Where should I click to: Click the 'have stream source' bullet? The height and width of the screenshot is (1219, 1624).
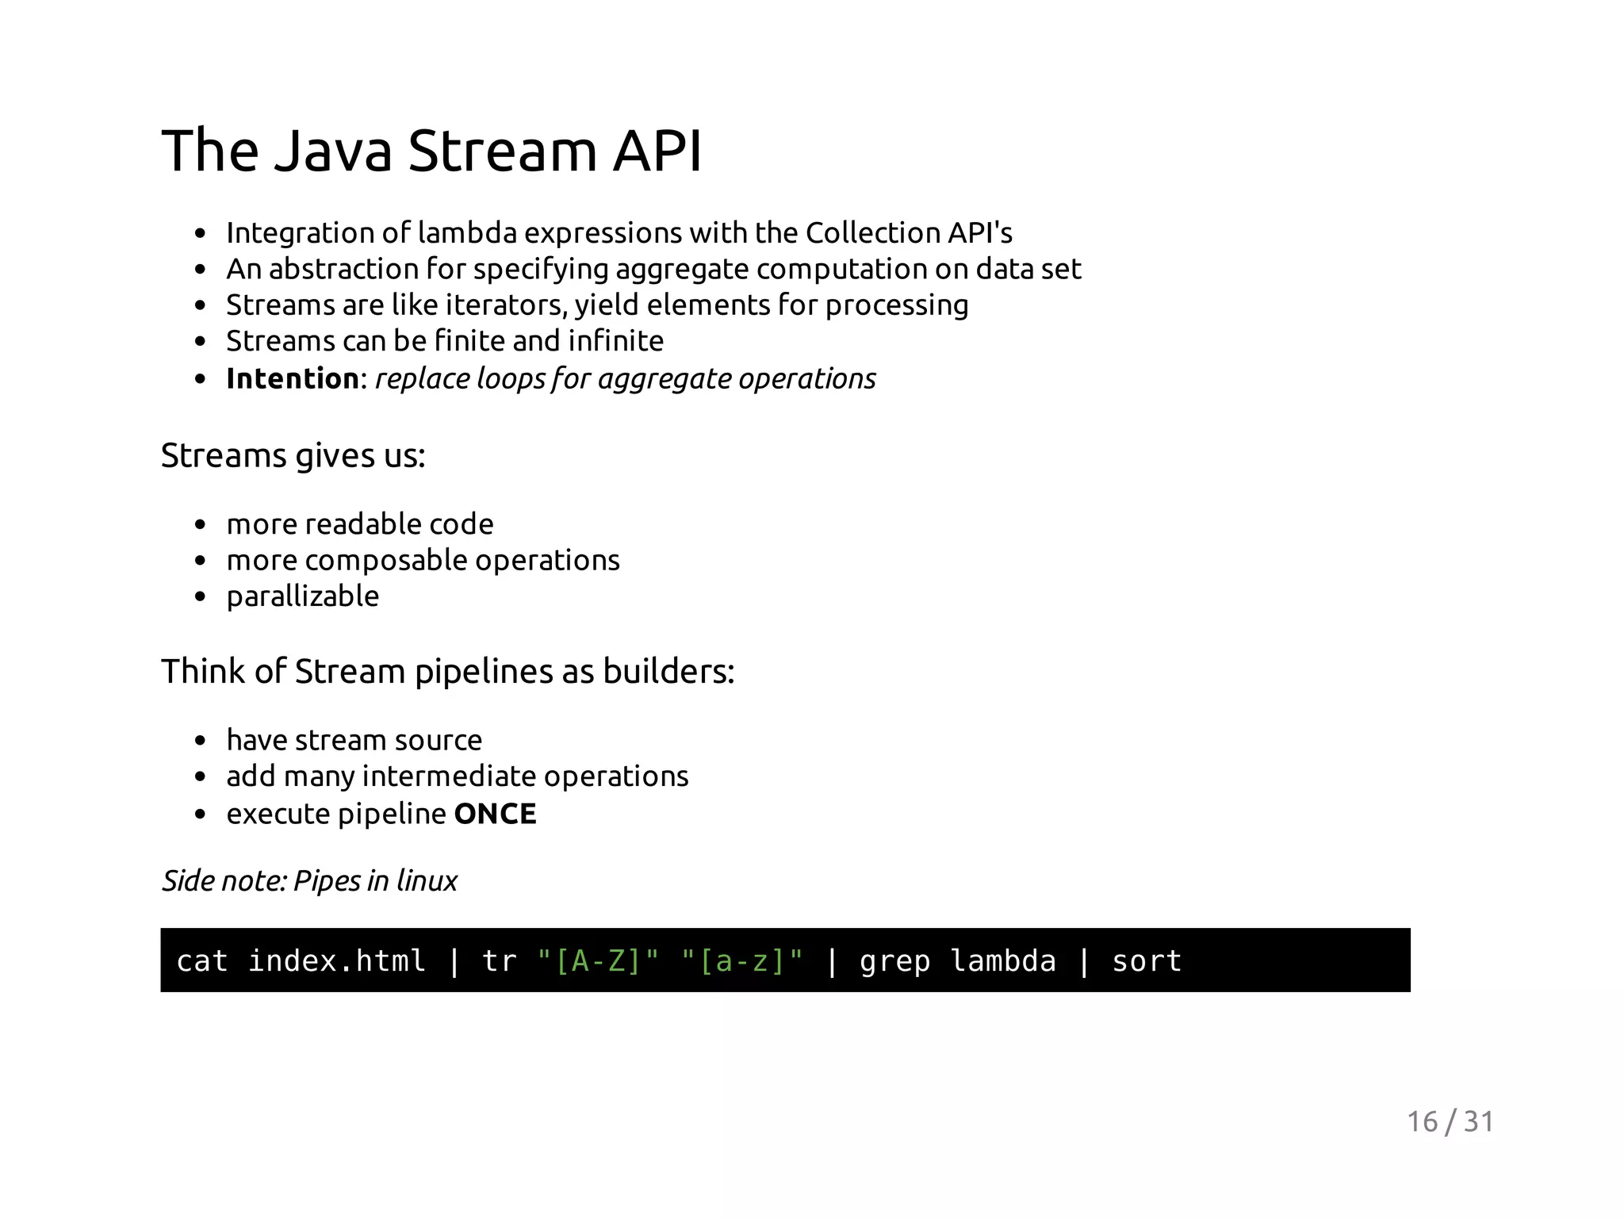[354, 739]
